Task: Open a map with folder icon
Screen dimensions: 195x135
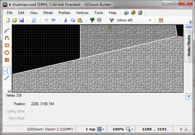Action: tap(15, 20)
